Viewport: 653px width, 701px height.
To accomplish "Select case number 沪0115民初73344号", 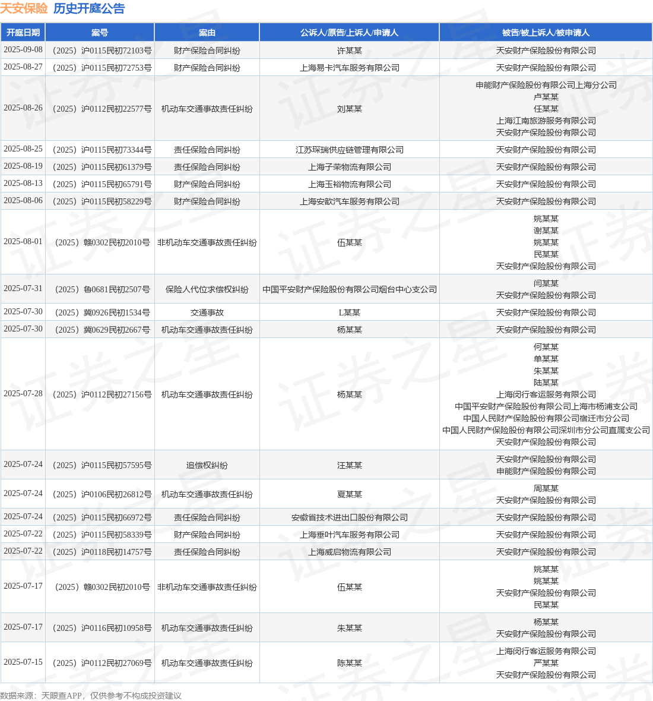I will tap(102, 150).
